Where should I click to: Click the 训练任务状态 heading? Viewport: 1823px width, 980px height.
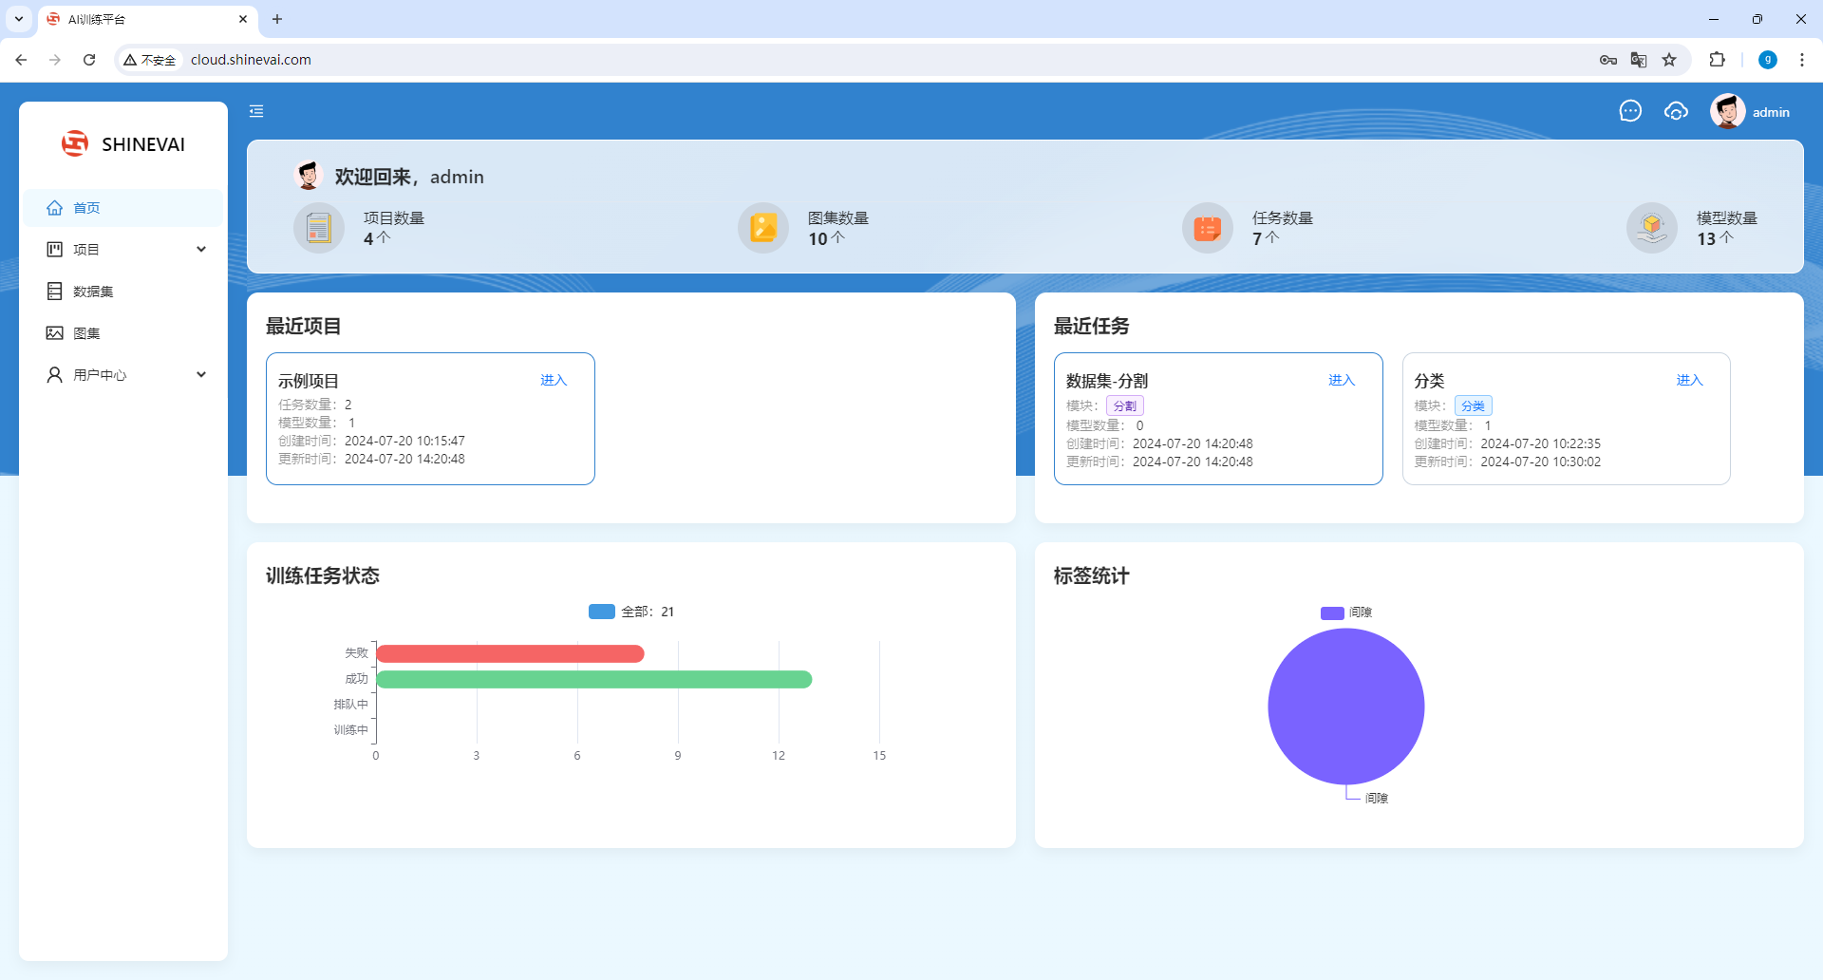point(323,575)
